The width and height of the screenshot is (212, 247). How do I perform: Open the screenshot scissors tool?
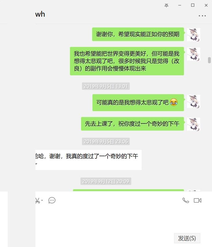point(37,200)
